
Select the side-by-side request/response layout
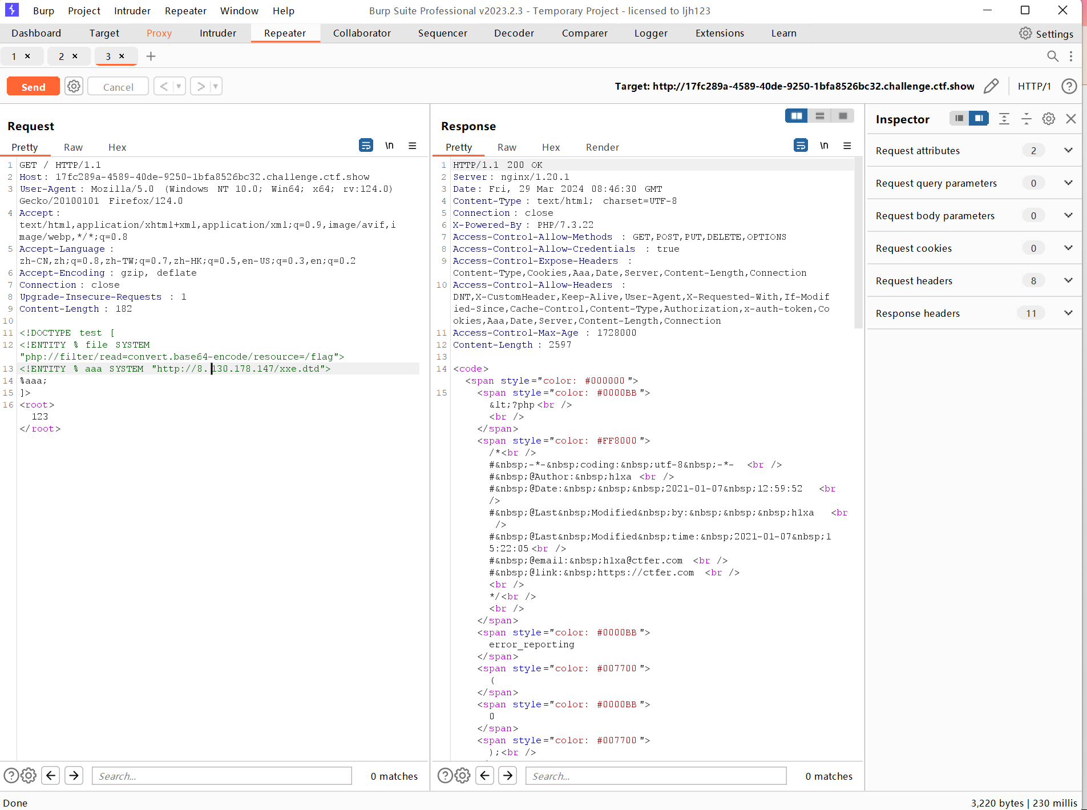pos(797,116)
